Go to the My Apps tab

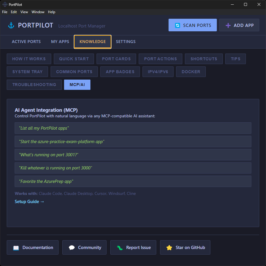[x=60, y=42]
